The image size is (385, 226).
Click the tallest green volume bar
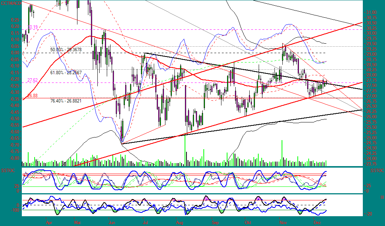[x=186, y=149]
